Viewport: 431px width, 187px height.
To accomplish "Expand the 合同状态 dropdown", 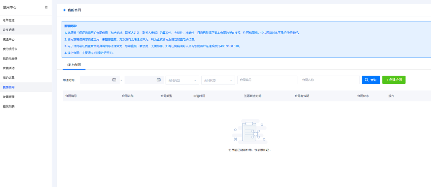I will [218, 80].
